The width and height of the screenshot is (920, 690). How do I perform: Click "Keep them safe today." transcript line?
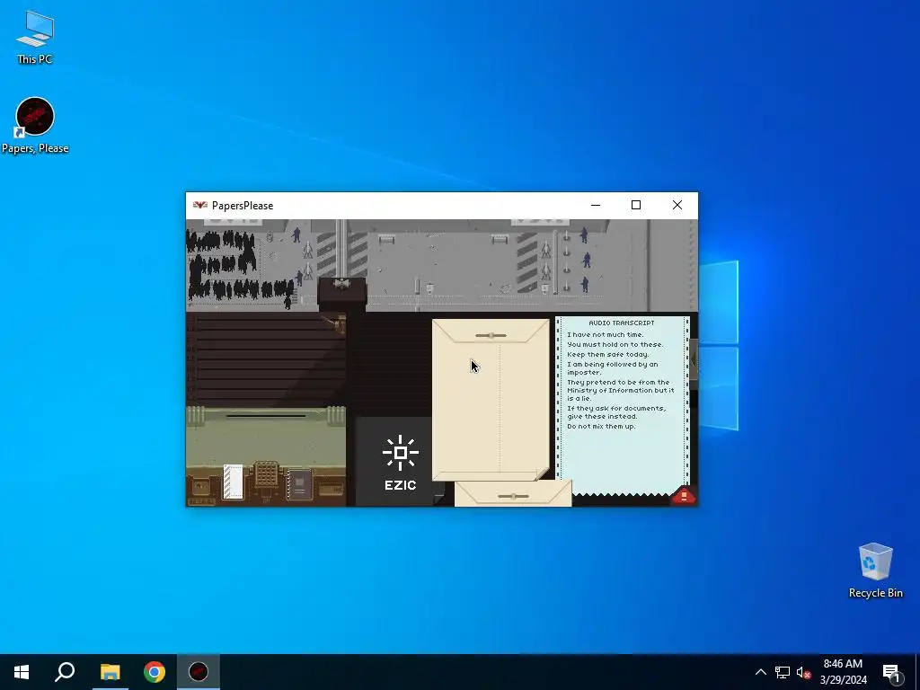click(x=608, y=354)
